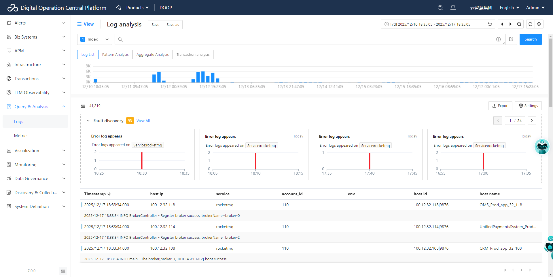Click the refresh icon beside time range
Viewport: 553px width, 277px height.
coord(530,24)
